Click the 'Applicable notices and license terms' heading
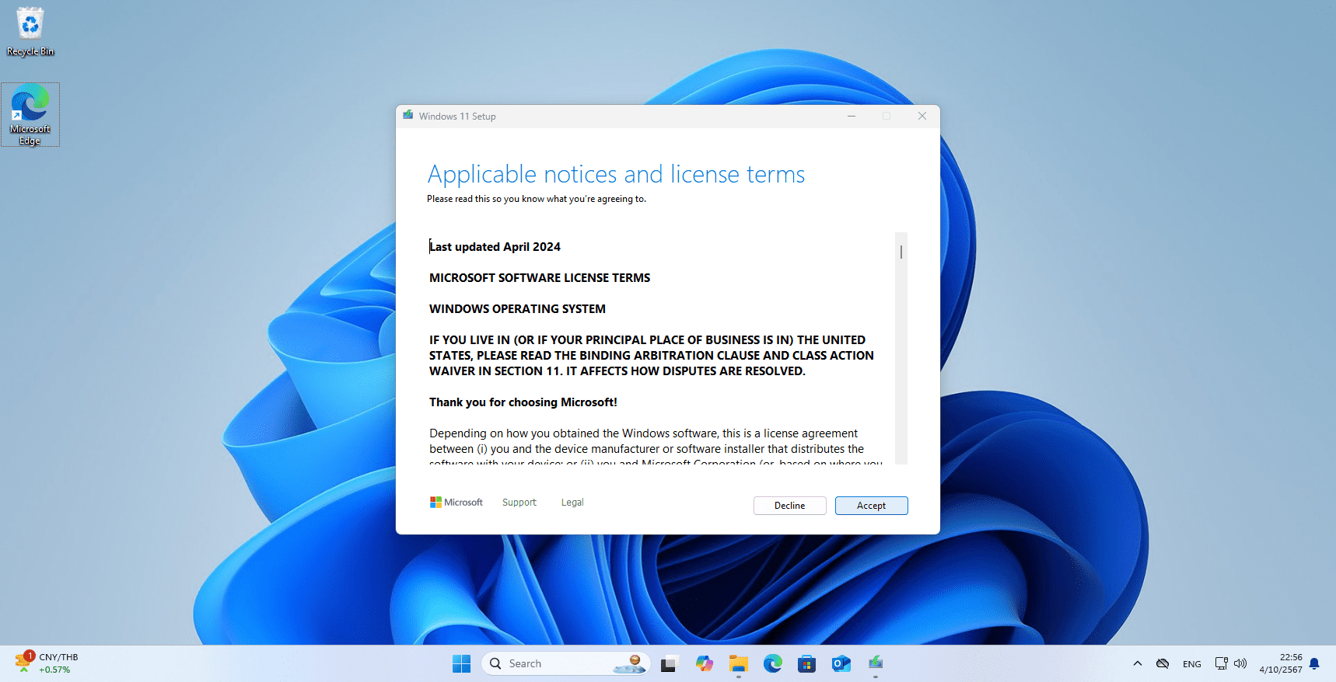1336x682 pixels. point(616,174)
